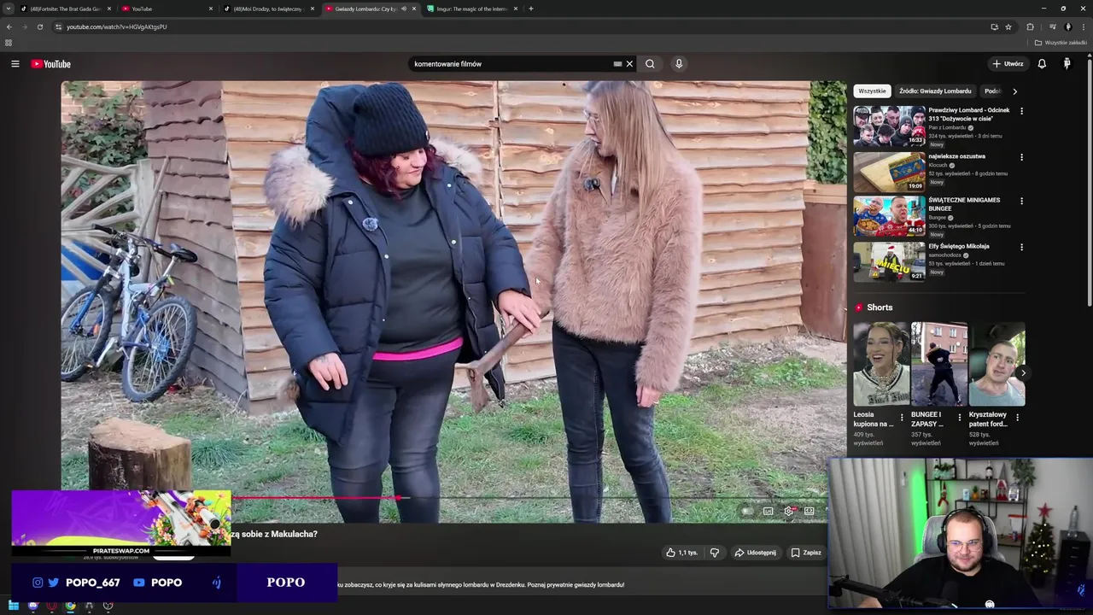This screenshot has height=615, width=1093.
Task: Toggle the player autoplay switch
Action: (x=747, y=511)
